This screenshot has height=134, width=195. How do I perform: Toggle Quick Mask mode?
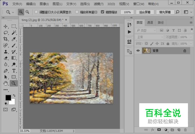point(5,109)
